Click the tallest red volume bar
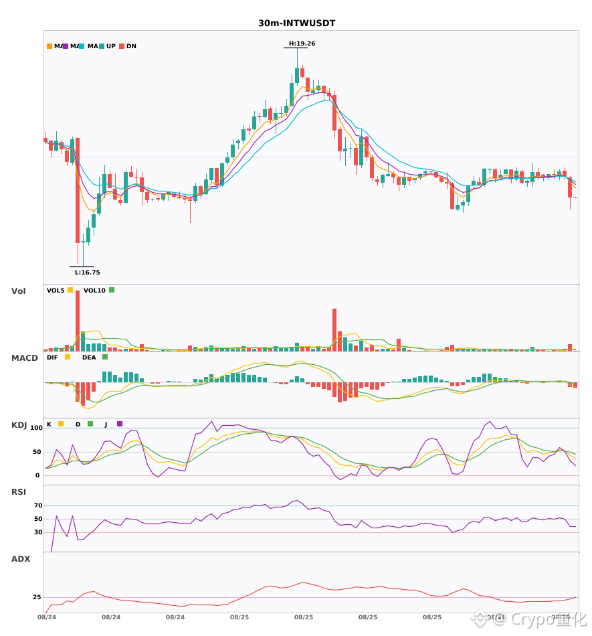592x636 pixels. click(78, 321)
